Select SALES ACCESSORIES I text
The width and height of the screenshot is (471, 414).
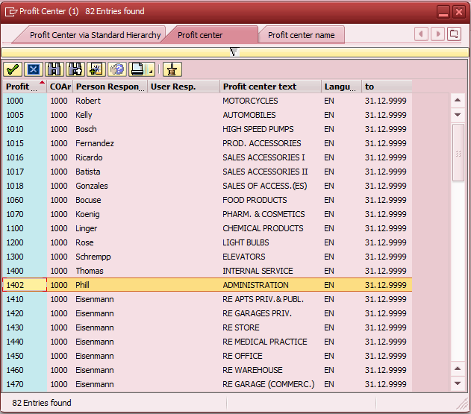[263, 157]
